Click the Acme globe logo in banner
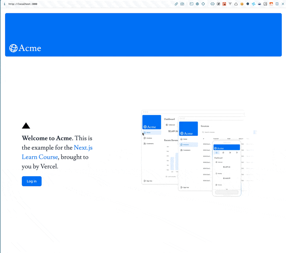The width and height of the screenshot is (286, 253). [x=13, y=48]
